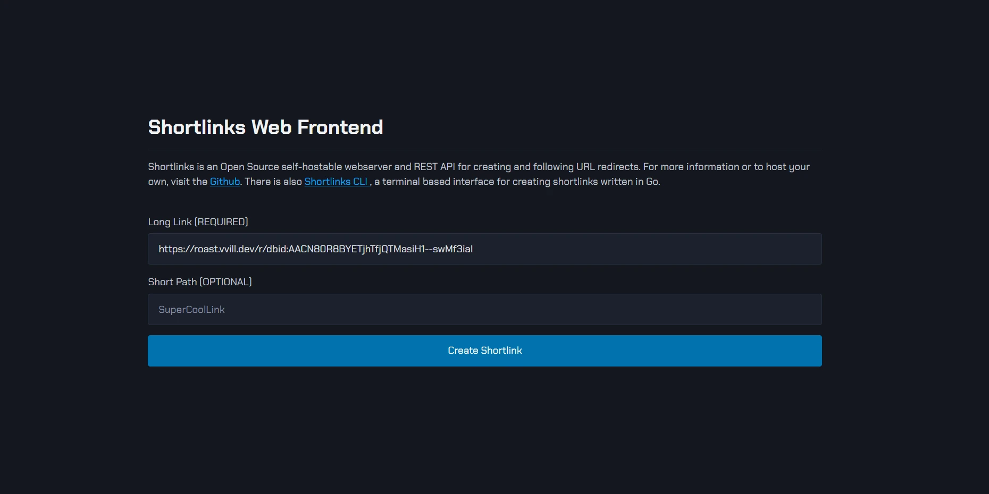
Task: Click the Create Shortlink button
Action: click(x=485, y=351)
